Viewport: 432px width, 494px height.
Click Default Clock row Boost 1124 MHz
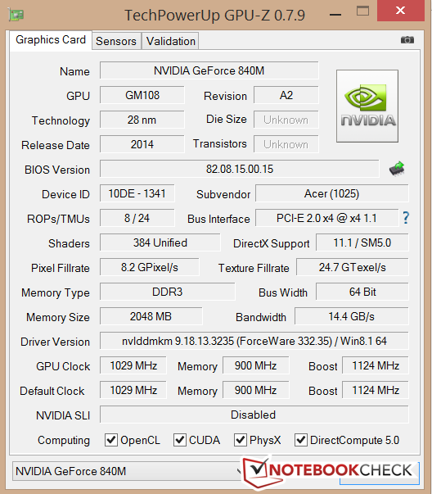coord(376,390)
